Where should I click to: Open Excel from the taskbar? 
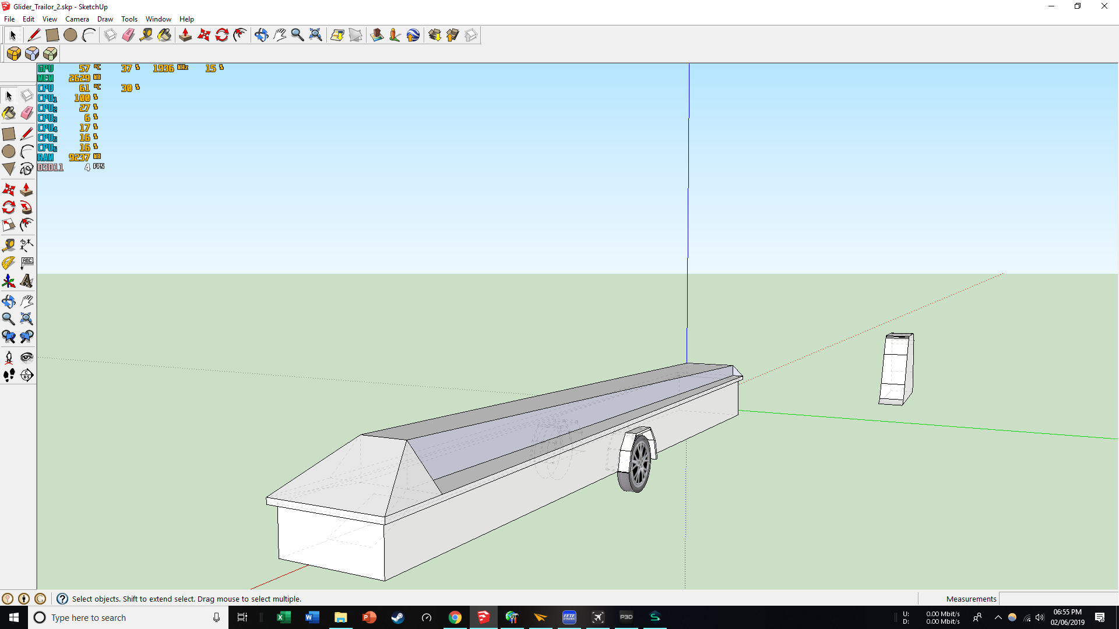[283, 617]
